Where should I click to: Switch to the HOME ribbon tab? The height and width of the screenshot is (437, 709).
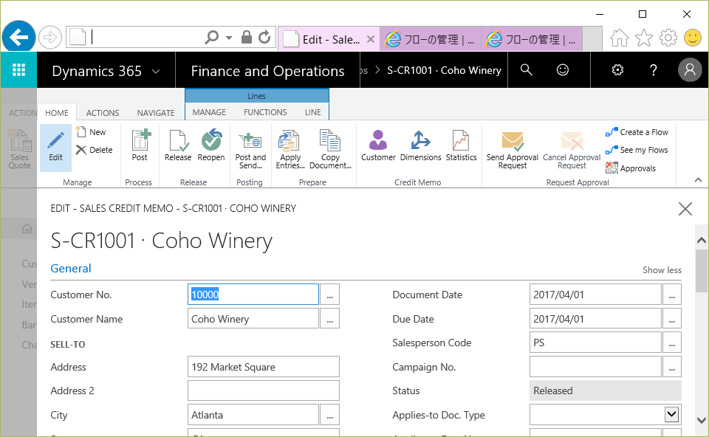(57, 113)
